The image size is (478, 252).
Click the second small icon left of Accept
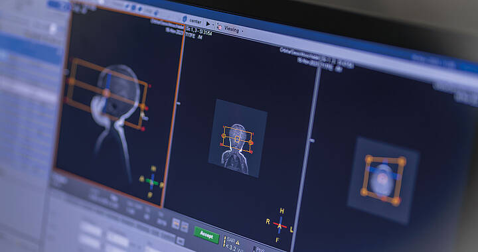pos(185,226)
